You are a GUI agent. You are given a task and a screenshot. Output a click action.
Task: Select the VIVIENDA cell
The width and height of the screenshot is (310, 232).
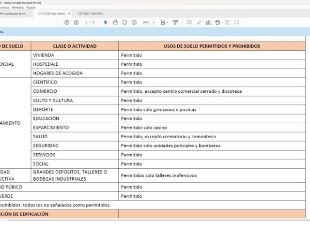point(75,55)
